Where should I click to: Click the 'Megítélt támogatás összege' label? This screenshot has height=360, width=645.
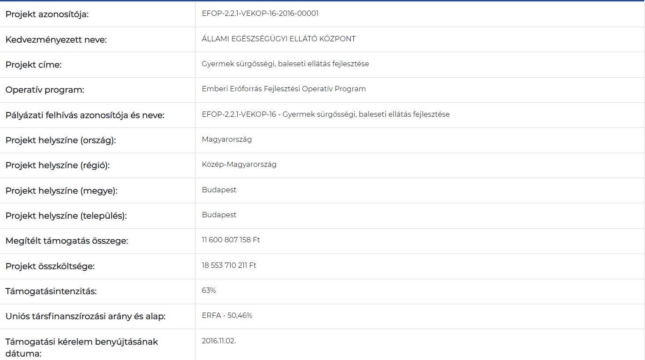[x=67, y=241]
